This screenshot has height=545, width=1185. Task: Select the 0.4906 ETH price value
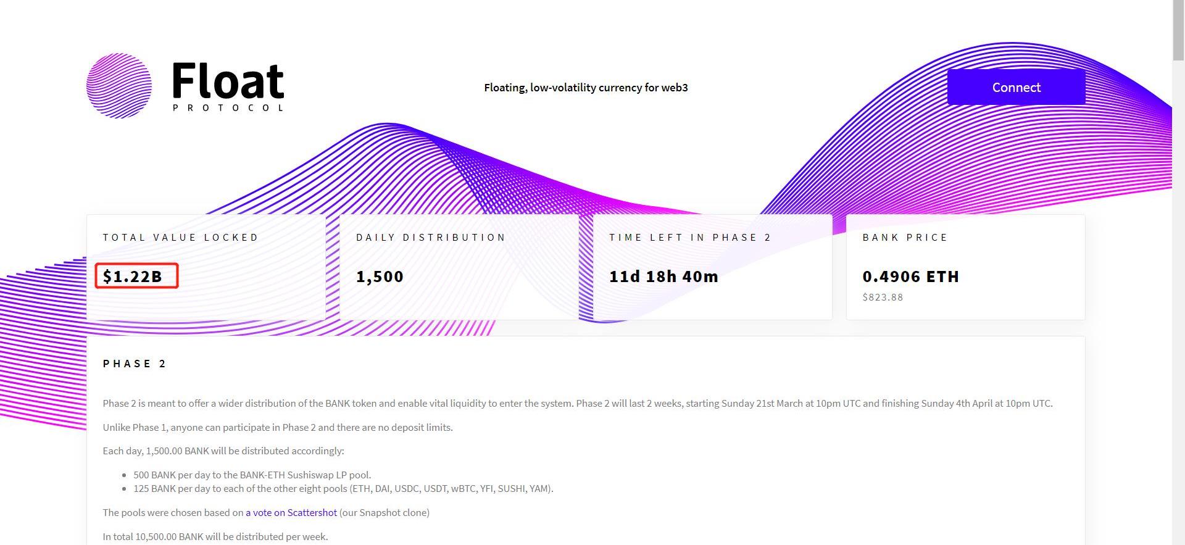(x=910, y=277)
